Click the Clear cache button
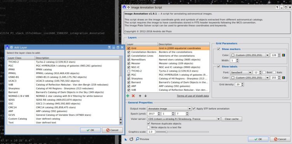Viewport: 292px width, 144px height. pos(232,119)
